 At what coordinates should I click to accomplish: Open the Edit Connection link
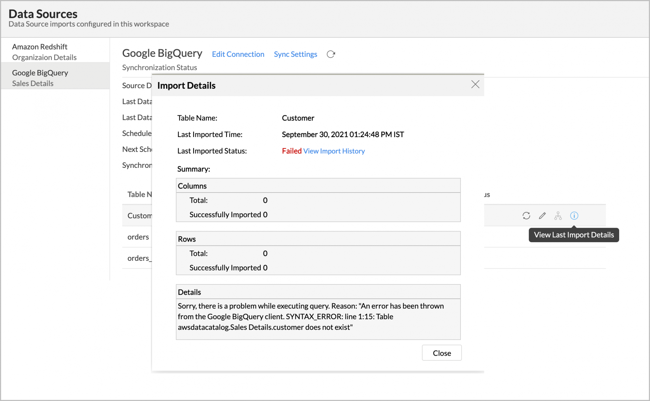238,54
